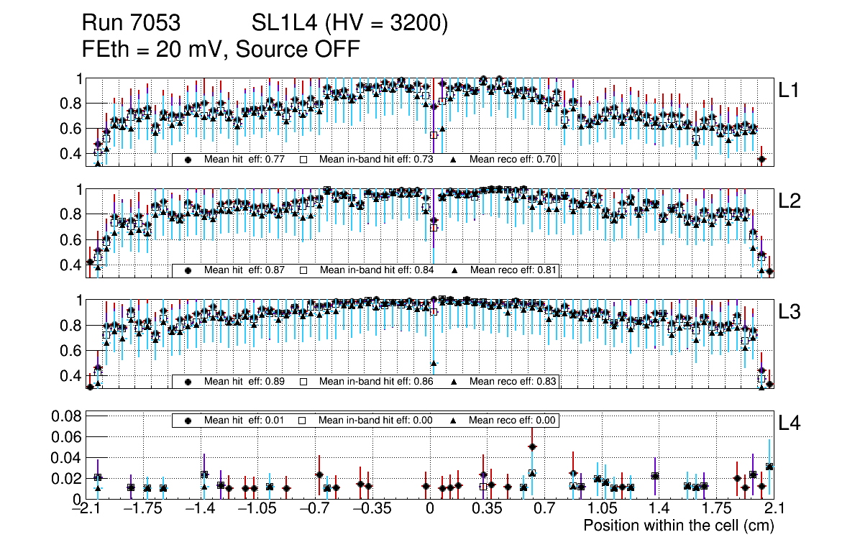The image size is (860, 555).
Task: Click the triangle legend marker in panel L4
Action: tap(454, 420)
